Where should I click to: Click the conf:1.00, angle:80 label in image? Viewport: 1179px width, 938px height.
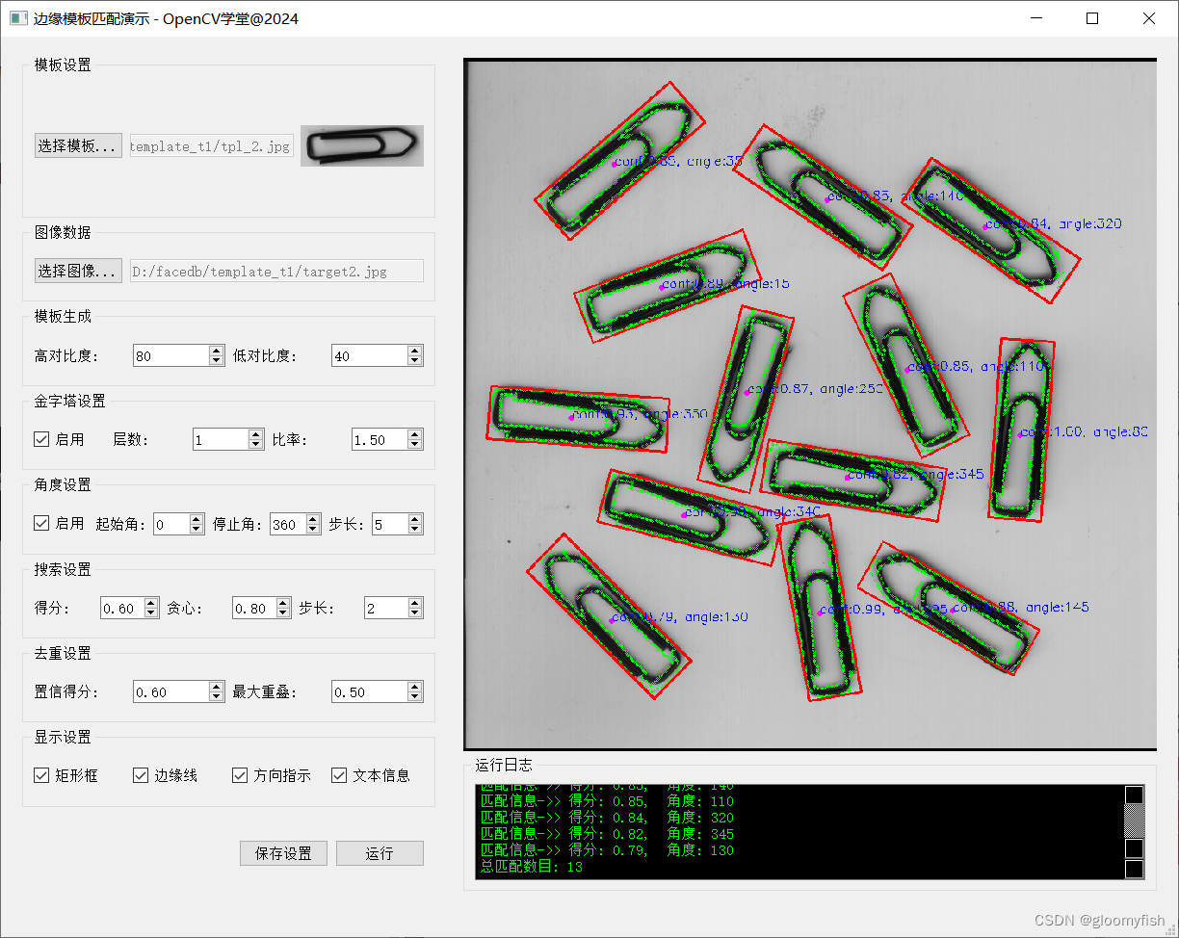point(1084,432)
